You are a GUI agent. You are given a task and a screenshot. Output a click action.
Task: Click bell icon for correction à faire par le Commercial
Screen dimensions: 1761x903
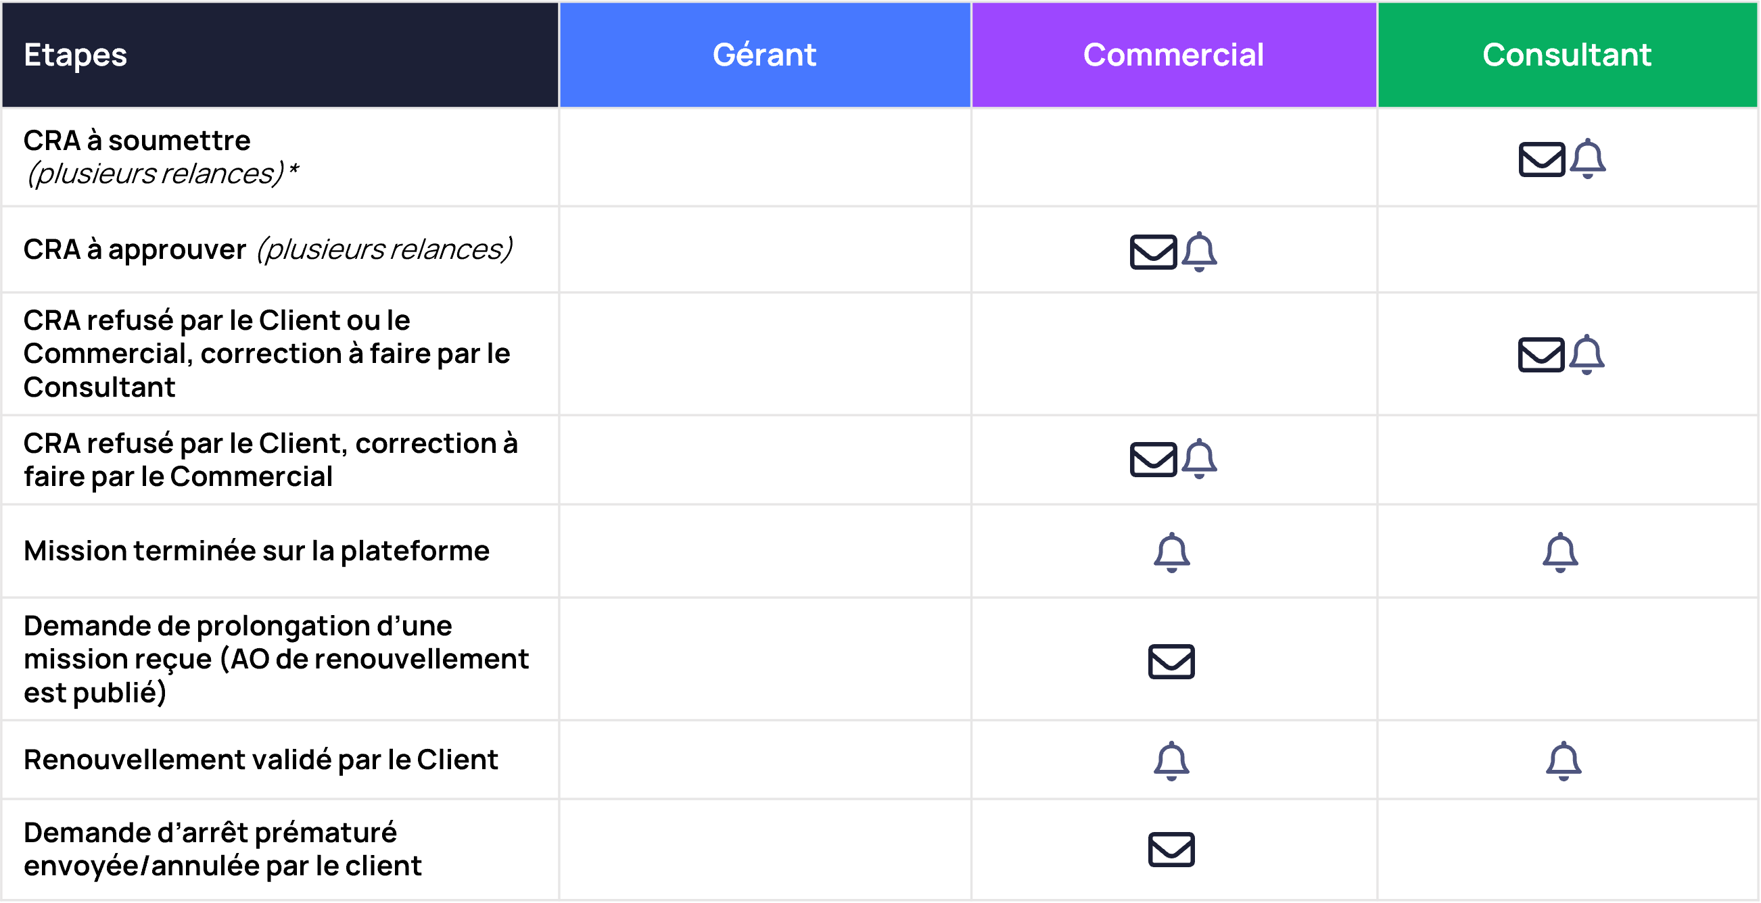coord(1199,459)
